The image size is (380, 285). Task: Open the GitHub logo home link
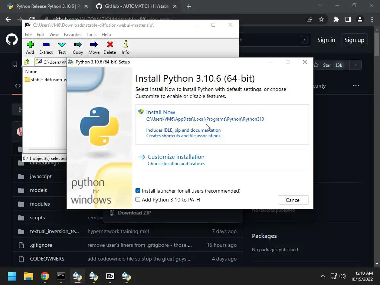(12, 39)
